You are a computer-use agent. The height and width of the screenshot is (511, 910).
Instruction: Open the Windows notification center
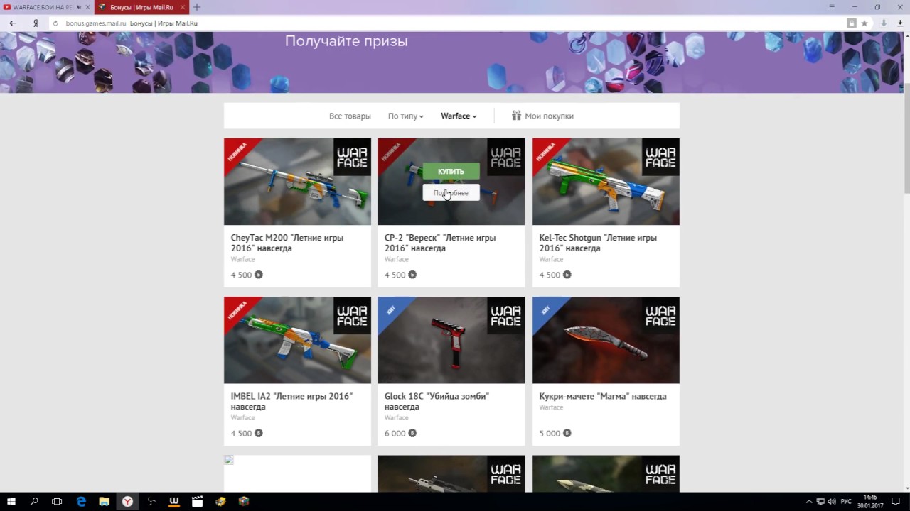coord(896,501)
